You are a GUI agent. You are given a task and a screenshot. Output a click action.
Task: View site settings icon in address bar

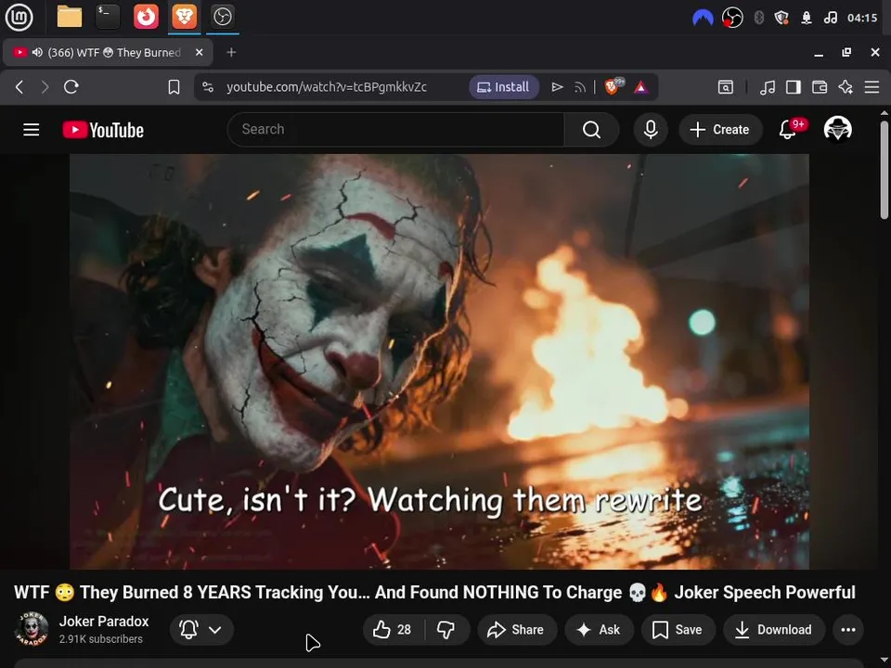pyautogui.click(x=208, y=87)
